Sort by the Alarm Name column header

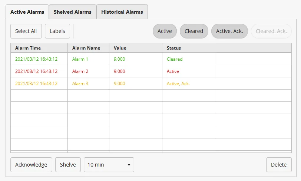(x=88, y=48)
